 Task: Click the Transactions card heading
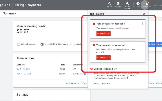(x=26, y=58)
